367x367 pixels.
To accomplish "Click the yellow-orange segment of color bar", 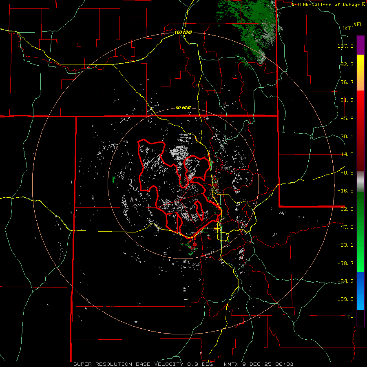I will [x=360, y=73].
